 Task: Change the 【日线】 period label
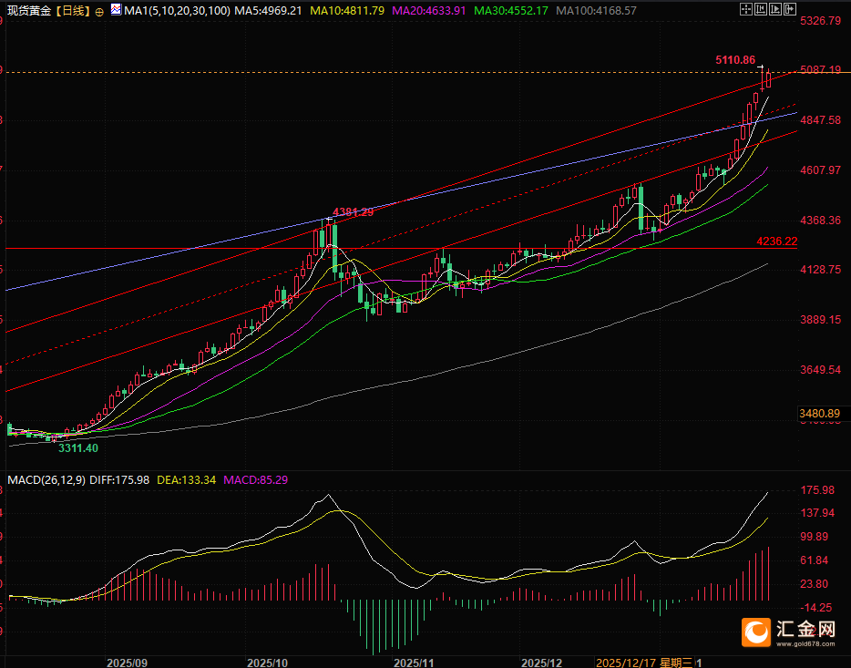click(x=72, y=10)
